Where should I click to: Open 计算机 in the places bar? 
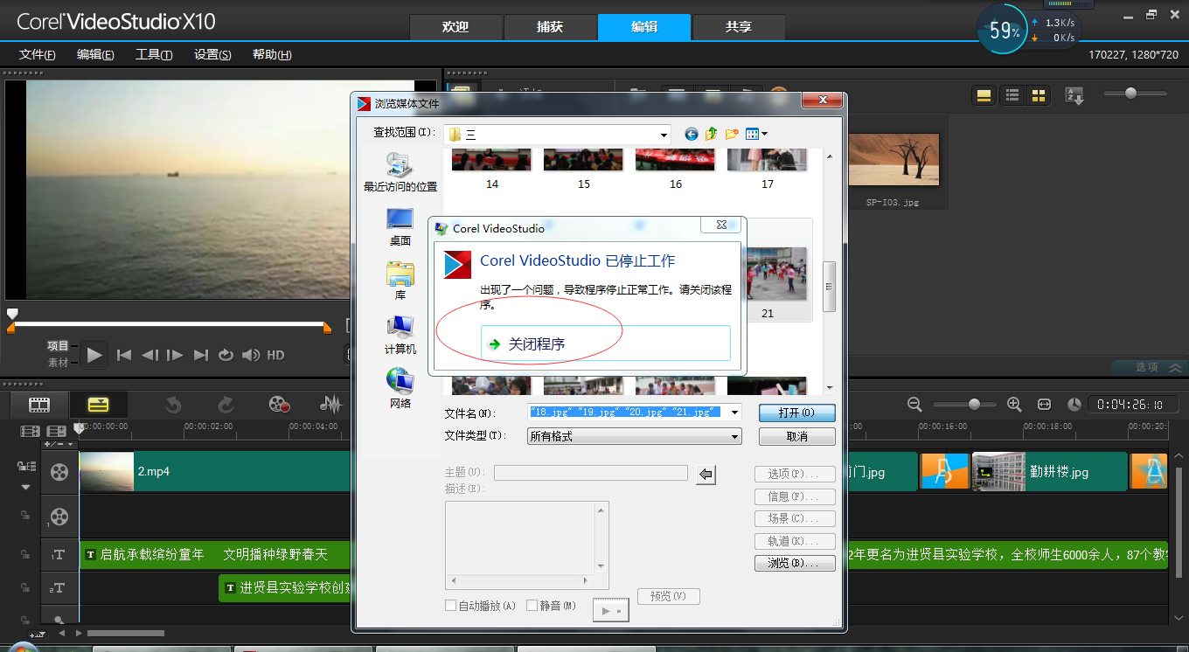pyautogui.click(x=400, y=335)
